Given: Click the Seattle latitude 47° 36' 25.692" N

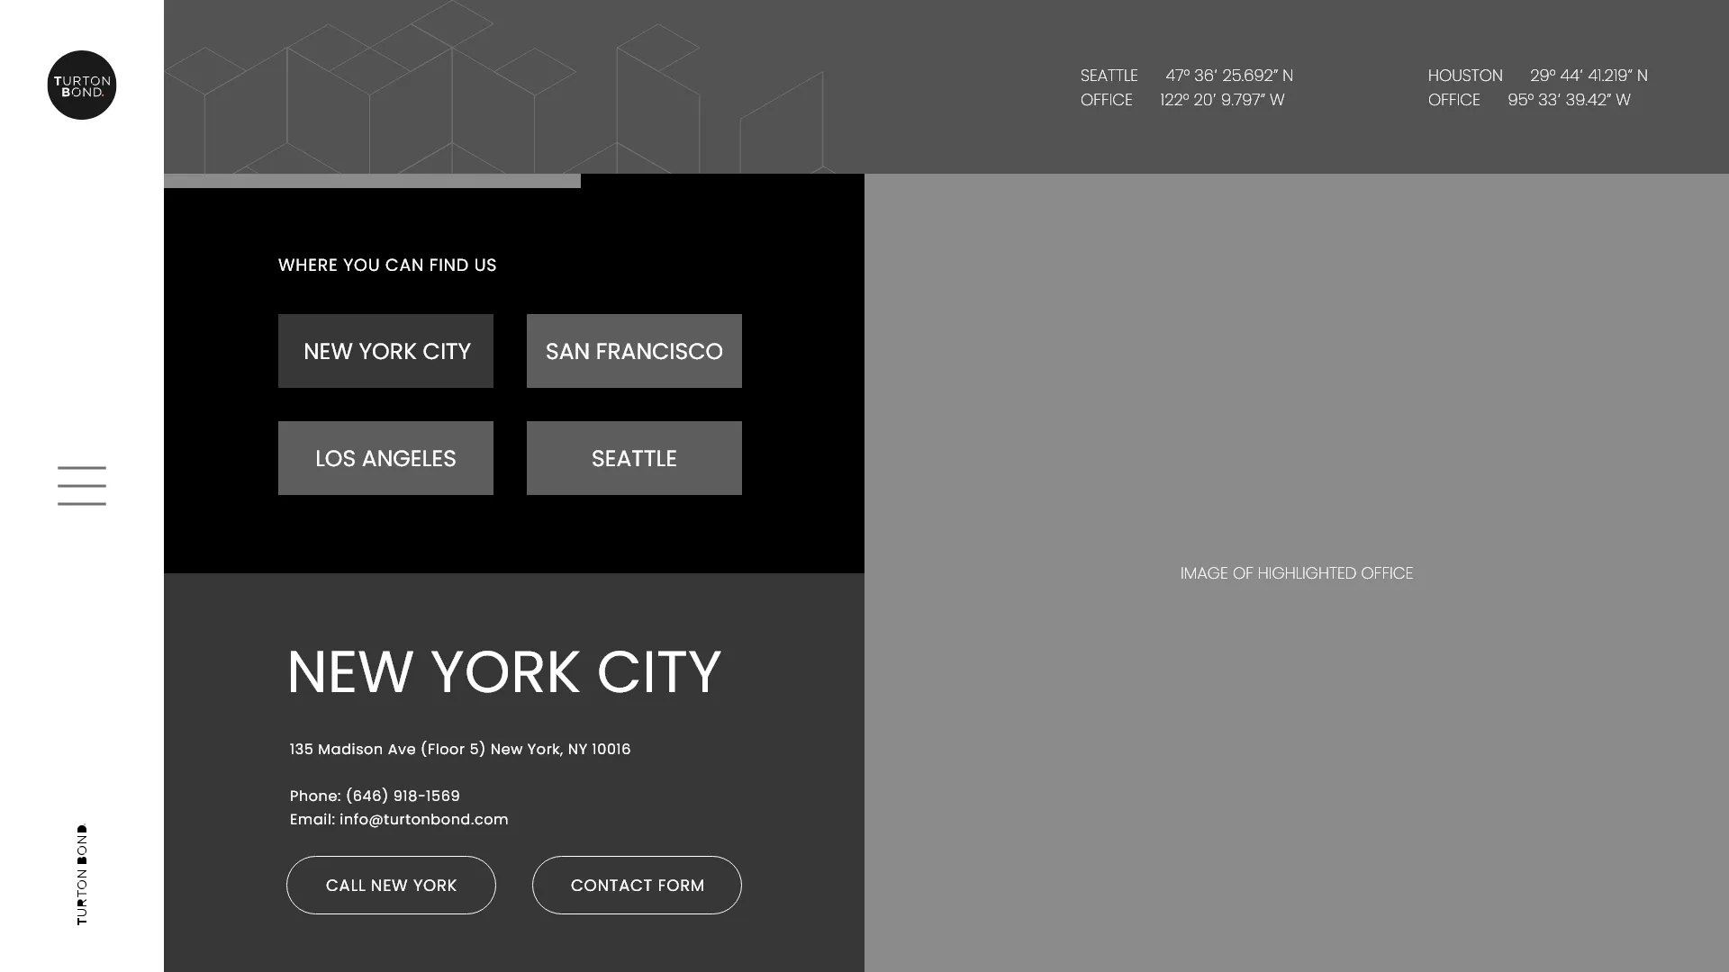Looking at the screenshot, I should pos(1228,76).
